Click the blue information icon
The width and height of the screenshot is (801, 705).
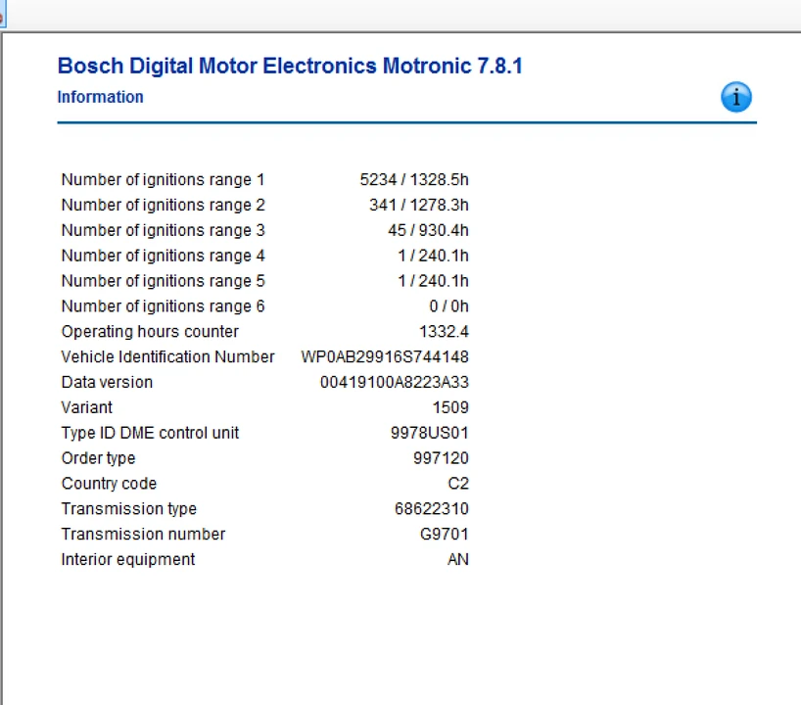(x=736, y=97)
